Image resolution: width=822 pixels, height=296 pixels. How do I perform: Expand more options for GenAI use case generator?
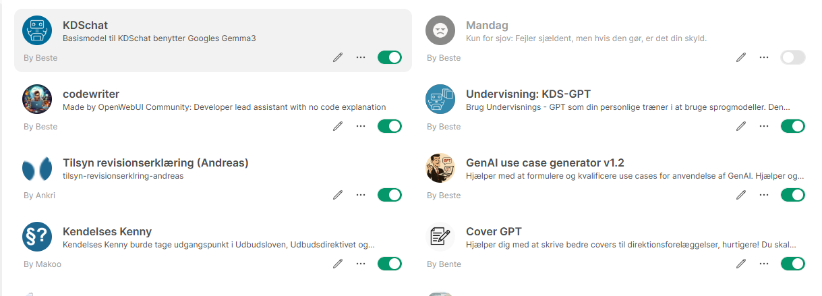click(764, 195)
